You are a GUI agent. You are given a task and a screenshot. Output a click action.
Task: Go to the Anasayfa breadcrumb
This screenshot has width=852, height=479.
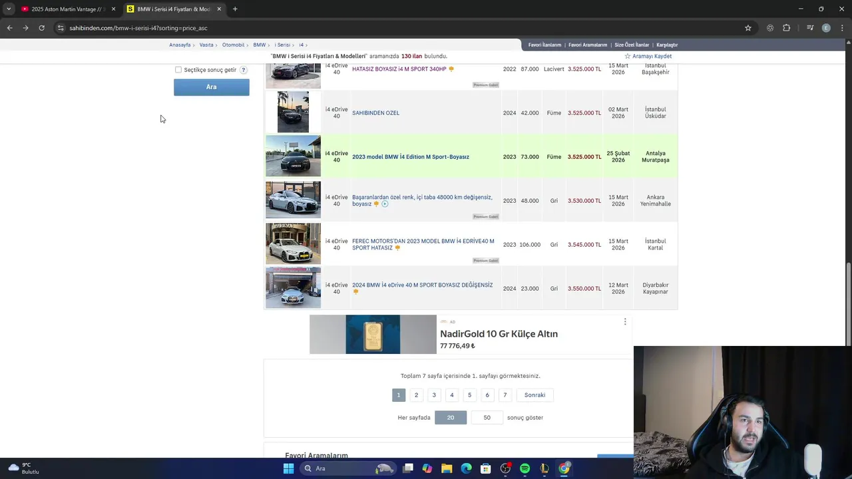(x=180, y=45)
